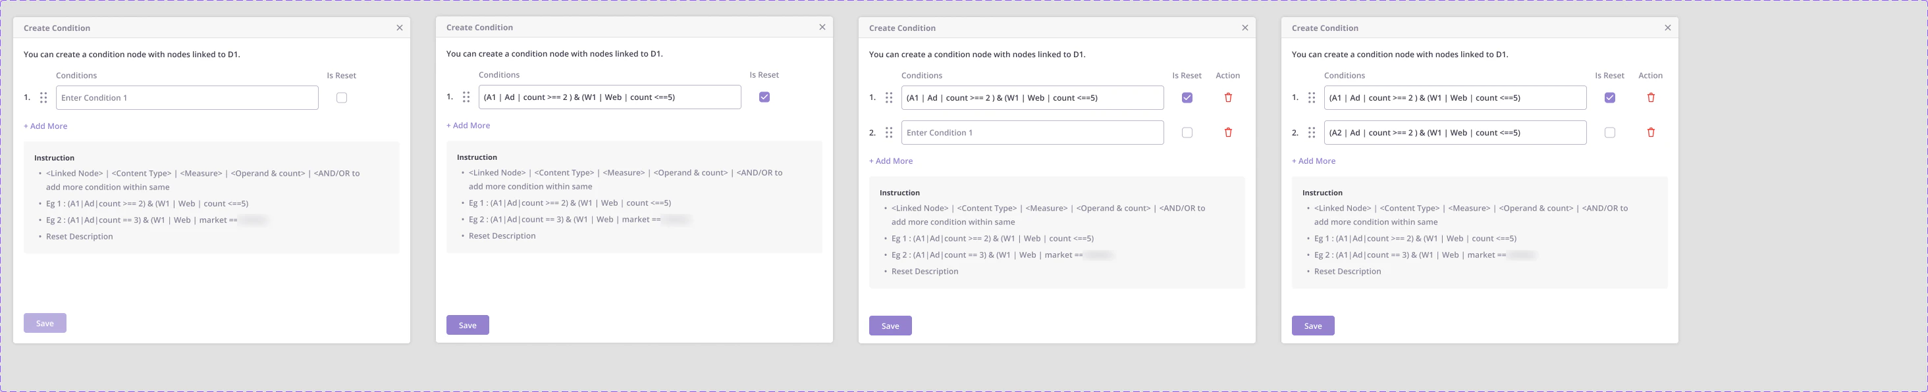Focus the A2 condition input field

coord(1455,132)
